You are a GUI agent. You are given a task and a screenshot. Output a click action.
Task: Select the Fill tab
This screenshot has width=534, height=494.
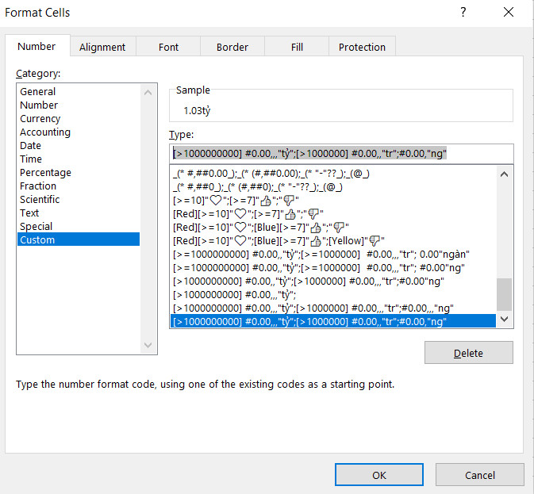pyautogui.click(x=297, y=47)
